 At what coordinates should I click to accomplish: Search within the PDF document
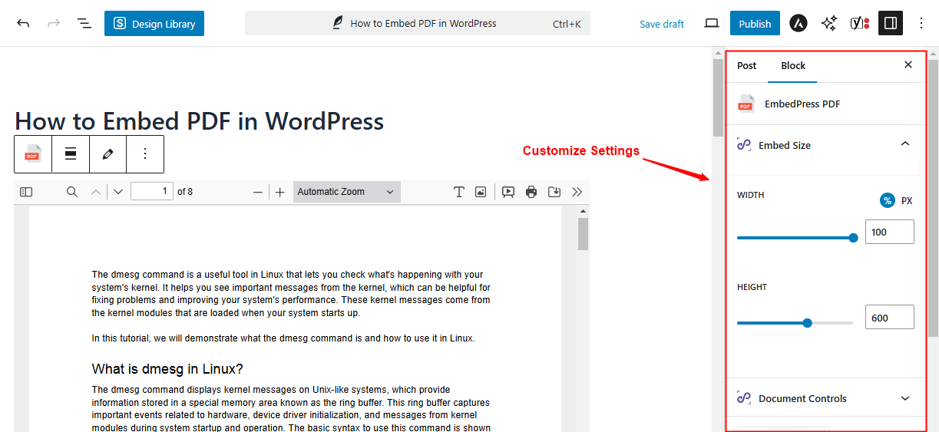point(72,192)
